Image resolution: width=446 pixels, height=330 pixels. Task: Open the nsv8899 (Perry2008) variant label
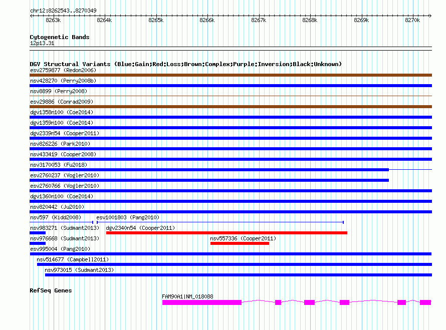(x=58, y=91)
